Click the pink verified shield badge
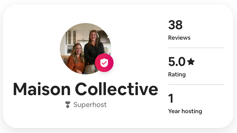Screen dimensions: 237x133 [104, 63]
